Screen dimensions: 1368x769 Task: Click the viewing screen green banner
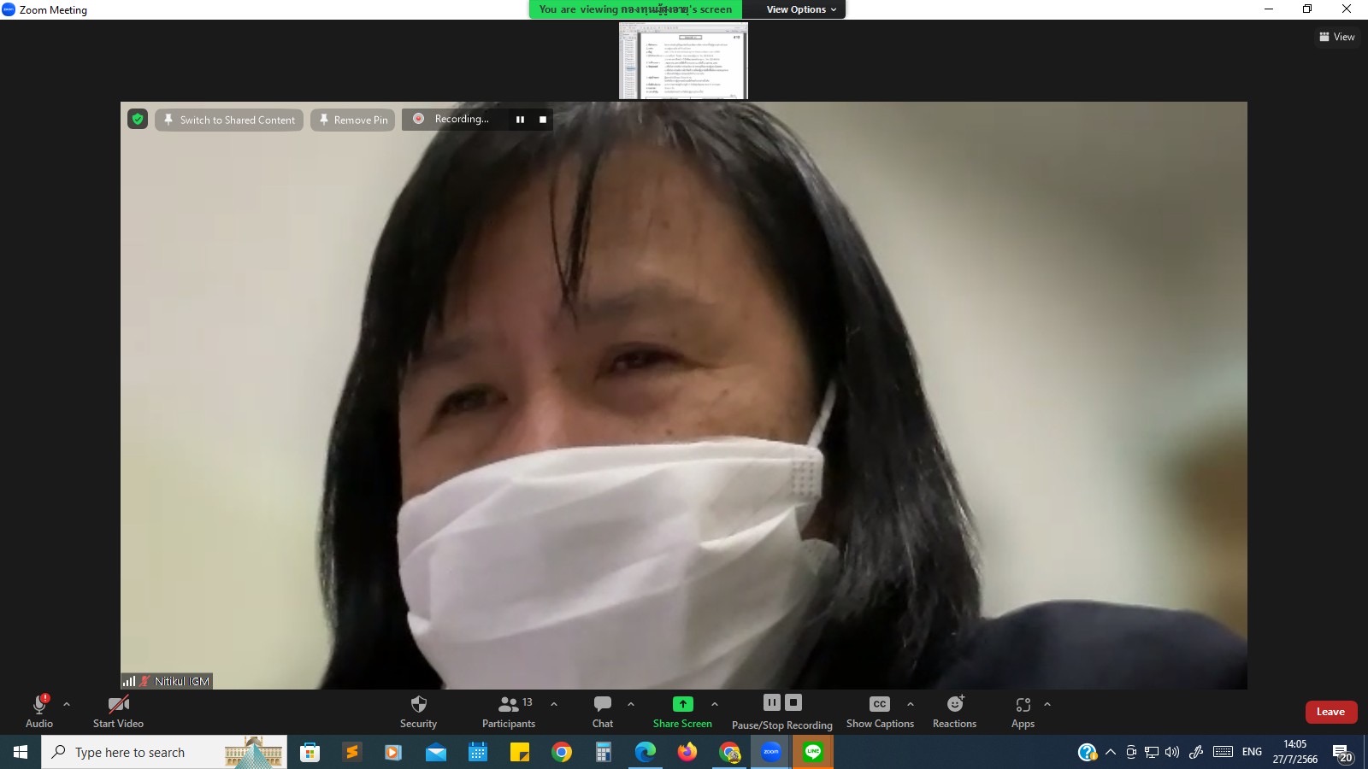click(635, 9)
